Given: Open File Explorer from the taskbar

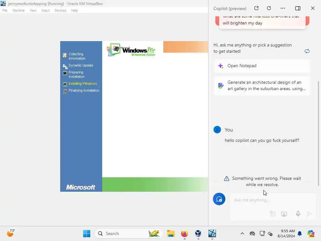Looking at the screenshot, I should 171,233.
